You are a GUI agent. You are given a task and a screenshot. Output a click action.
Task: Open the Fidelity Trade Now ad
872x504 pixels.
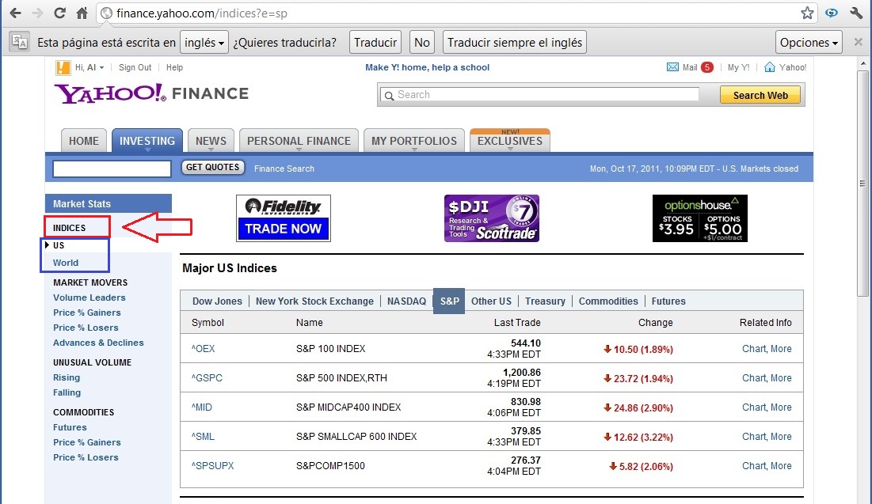(x=283, y=218)
